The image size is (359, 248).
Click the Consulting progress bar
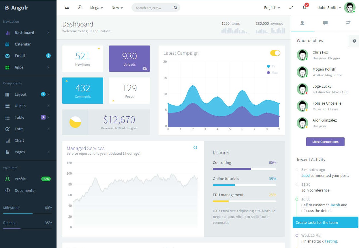coord(244,169)
